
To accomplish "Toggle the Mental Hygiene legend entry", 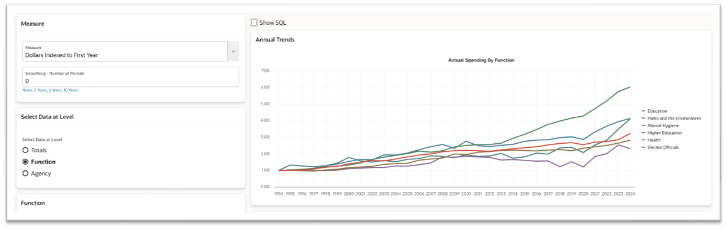I will tap(659, 125).
